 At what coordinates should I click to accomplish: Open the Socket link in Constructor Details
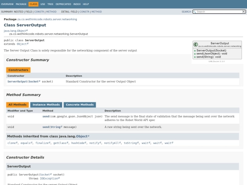pyautogui.click(x=46, y=174)
